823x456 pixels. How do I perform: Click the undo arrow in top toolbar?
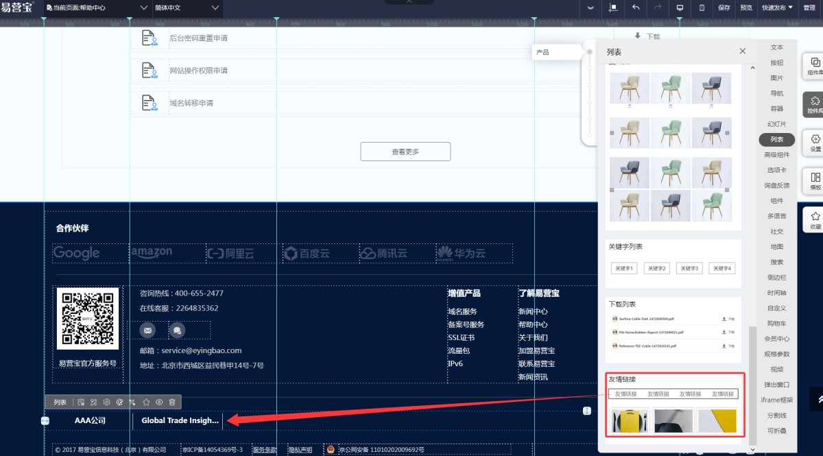tap(636, 8)
